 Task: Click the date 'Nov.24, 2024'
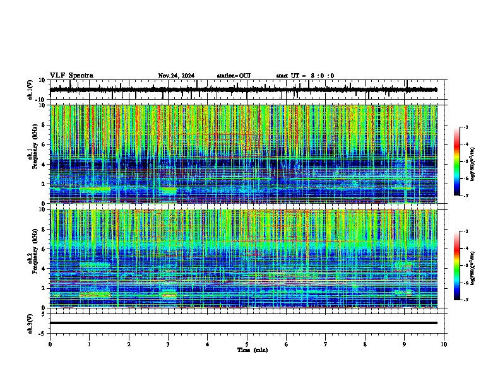pyautogui.click(x=176, y=76)
